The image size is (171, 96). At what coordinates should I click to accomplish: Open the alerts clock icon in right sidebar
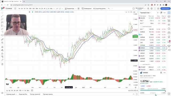tap(169, 17)
